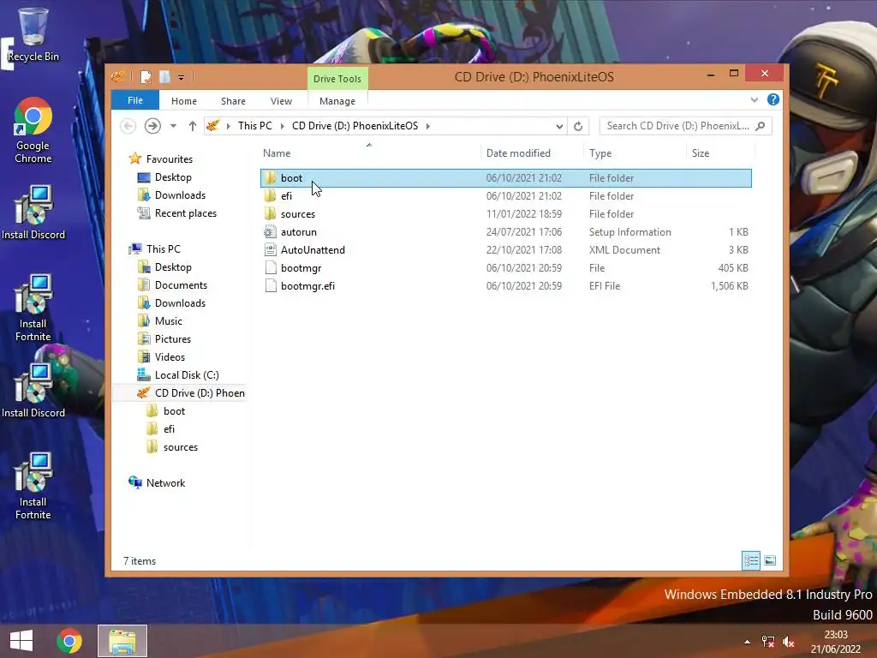Click the Properties quick access toolbar icon

point(146,76)
